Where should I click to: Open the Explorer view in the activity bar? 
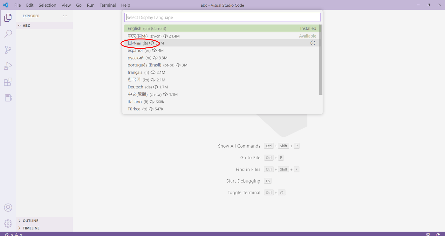8,18
